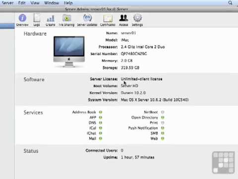Click the Memory value 2.0 GB
Image resolution: width=238 pixels, height=179 pixels.
point(127,61)
